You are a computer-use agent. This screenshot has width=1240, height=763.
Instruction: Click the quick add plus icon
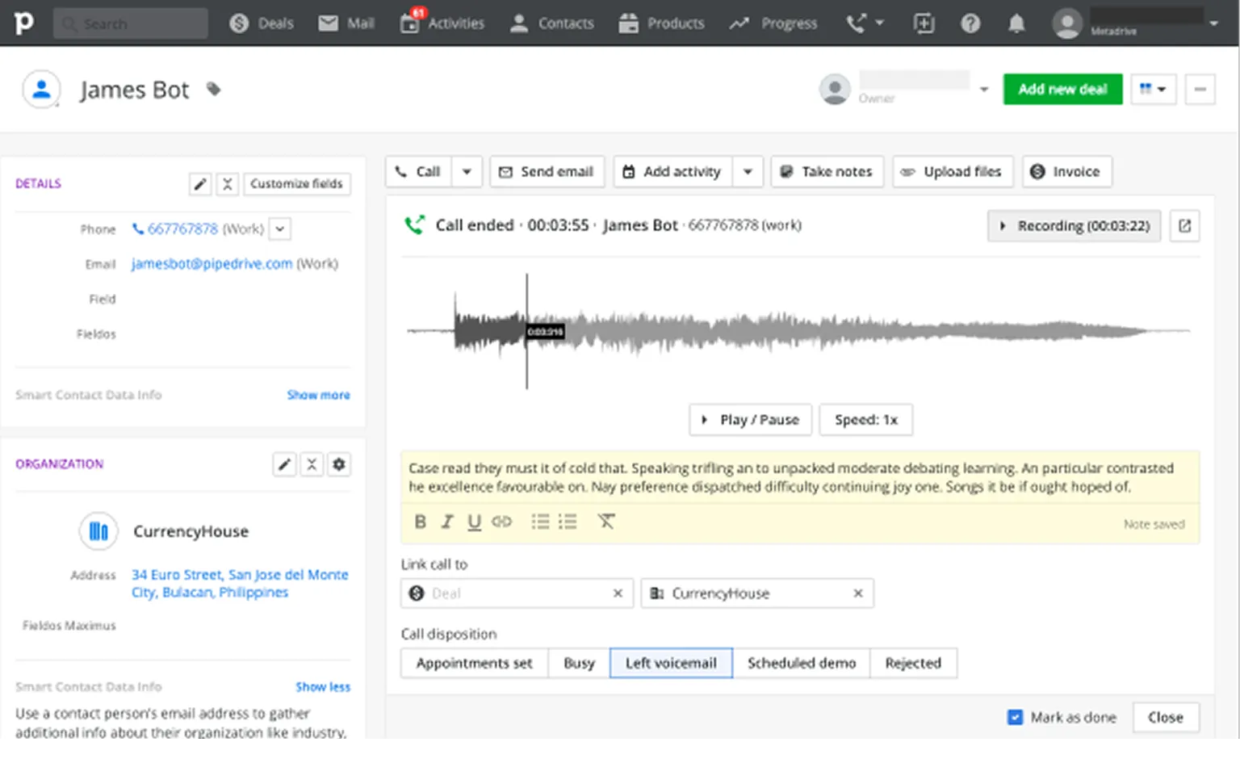pos(924,23)
